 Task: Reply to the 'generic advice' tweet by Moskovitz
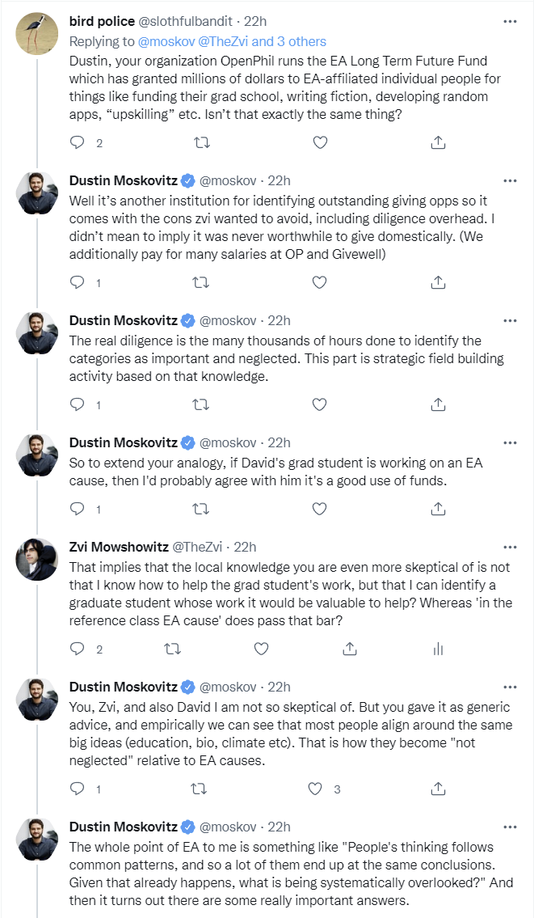pyautogui.click(x=78, y=789)
